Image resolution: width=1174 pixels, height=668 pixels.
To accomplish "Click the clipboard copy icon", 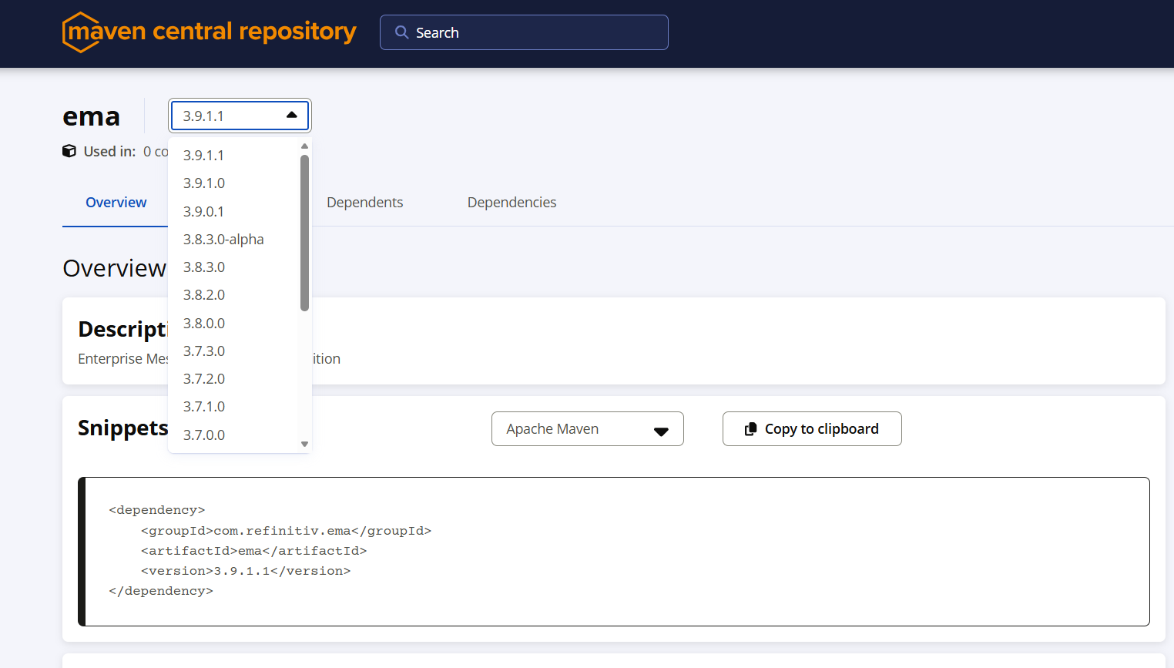I will (750, 429).
